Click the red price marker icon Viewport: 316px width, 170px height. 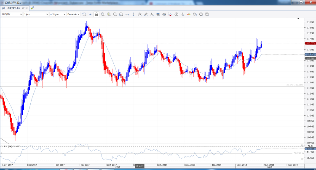[x=170, y=14]
